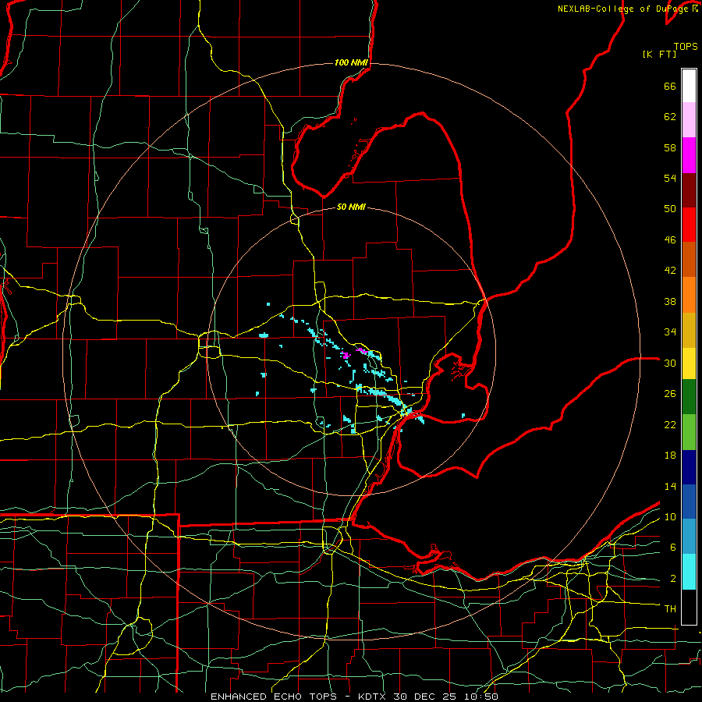Select the dark red legend swatch
The height and width of the screenshot is (702, 702).
pos(689,190)
